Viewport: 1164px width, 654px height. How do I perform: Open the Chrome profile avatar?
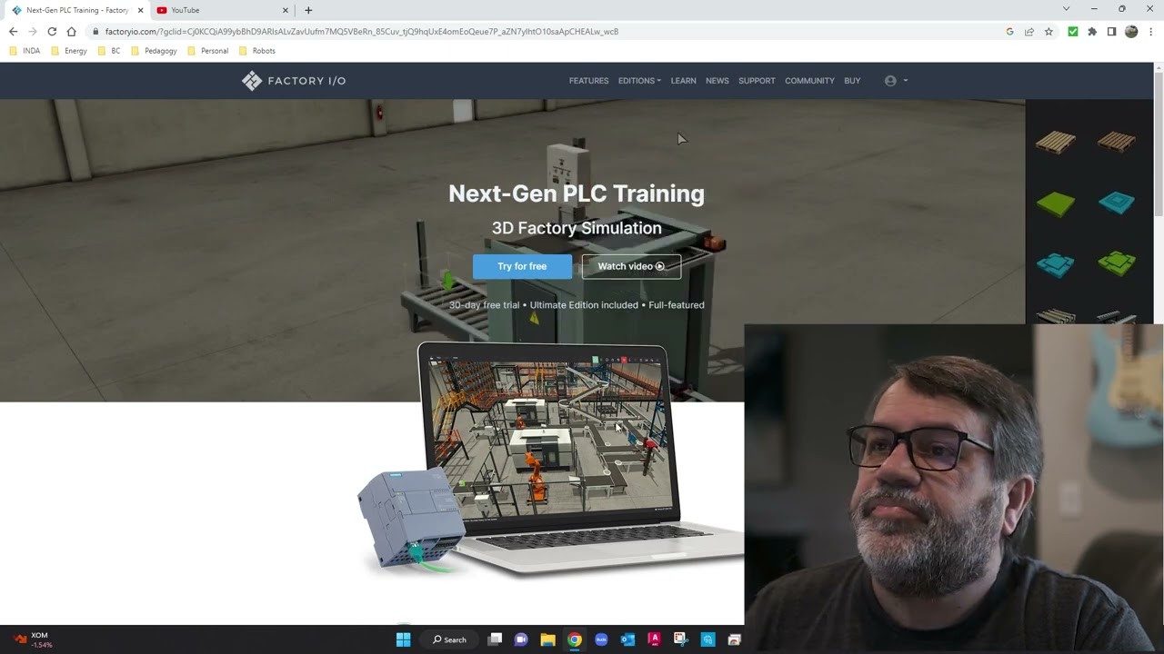tap(1131, 31)
